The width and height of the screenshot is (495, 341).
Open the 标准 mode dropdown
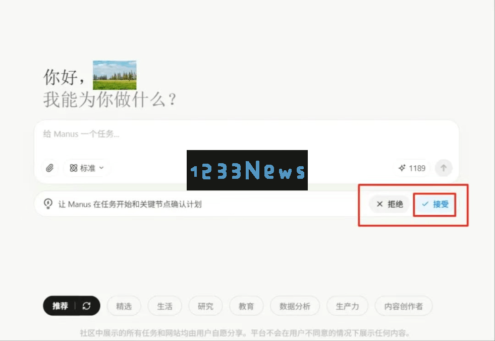tap(87, 168)
